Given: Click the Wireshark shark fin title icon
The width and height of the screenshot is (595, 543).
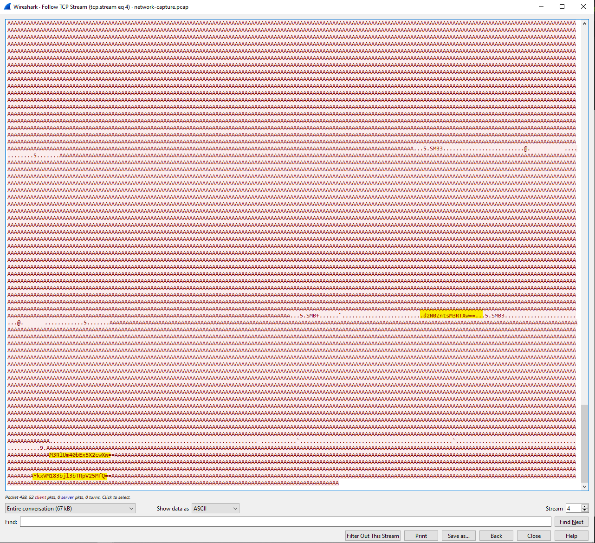Looking at the screenshot, I should click(7, 6).
